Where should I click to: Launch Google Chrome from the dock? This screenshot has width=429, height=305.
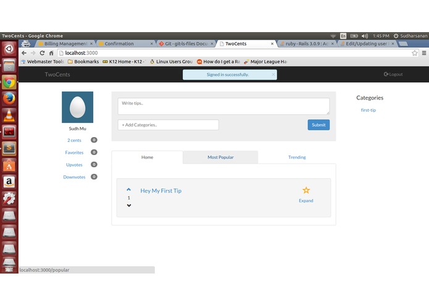click(9, 82)
